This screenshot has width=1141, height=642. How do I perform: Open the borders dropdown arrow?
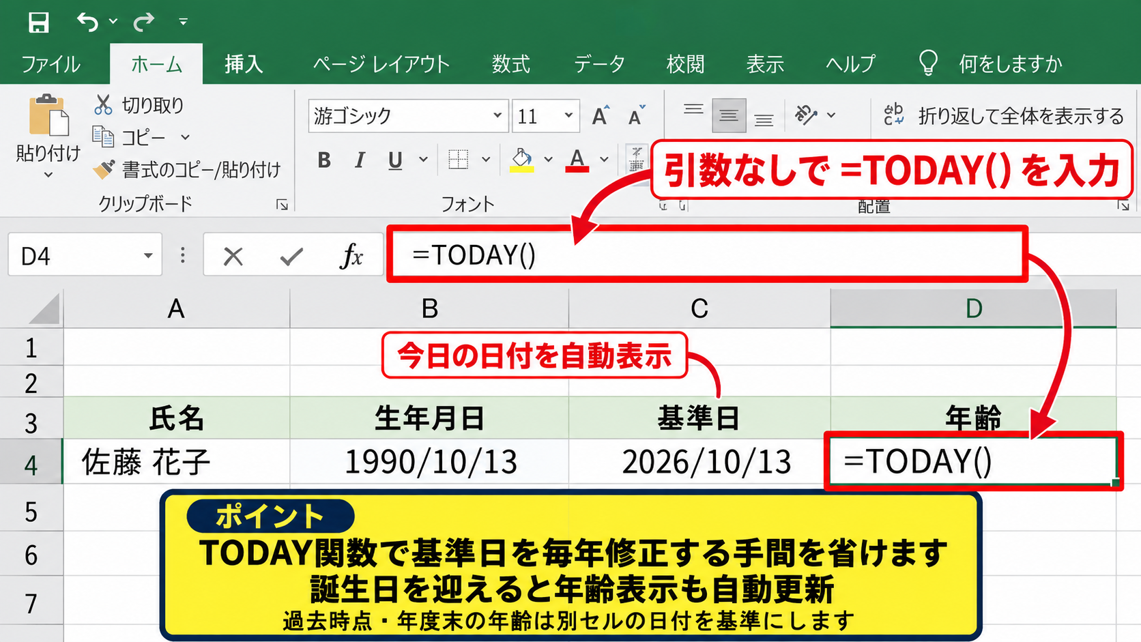pos(486,160)
